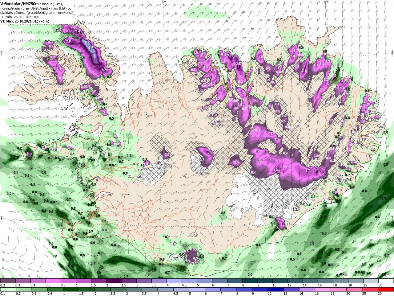Click the red rain swatch starting at 25
Screen dimensions: 394x296
click(370, 290)
